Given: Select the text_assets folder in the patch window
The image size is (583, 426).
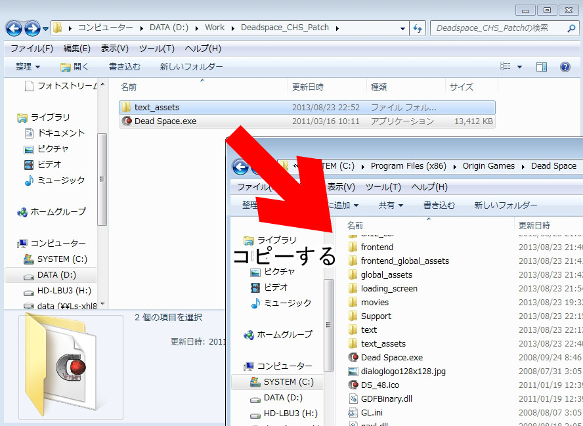Looking at the screenshot, I should 307,108.
